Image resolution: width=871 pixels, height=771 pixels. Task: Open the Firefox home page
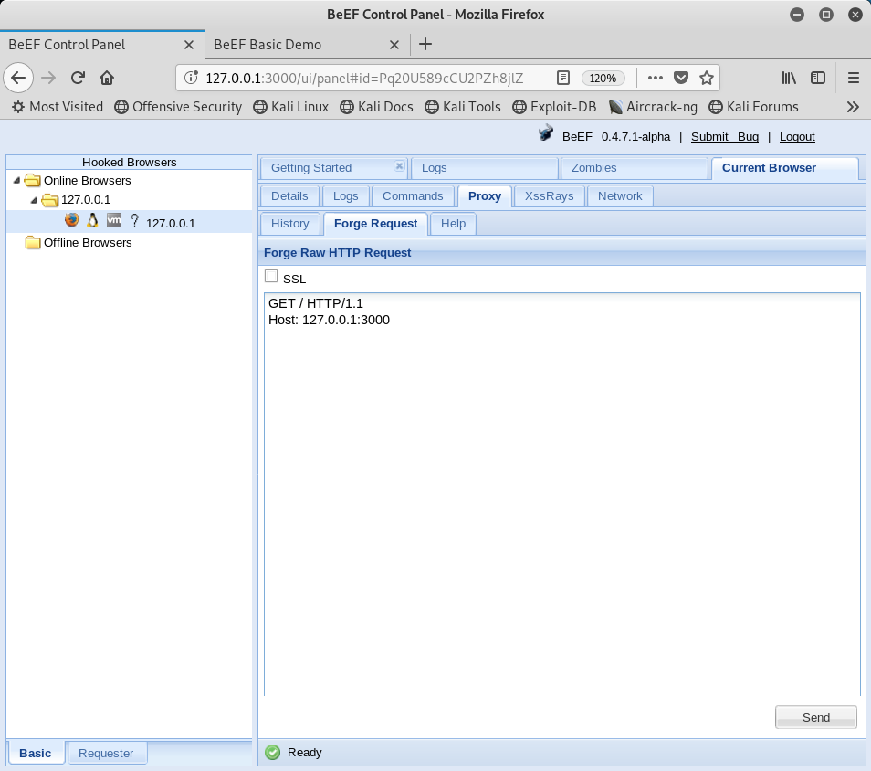pyautogui.click(x=107, y=78)
